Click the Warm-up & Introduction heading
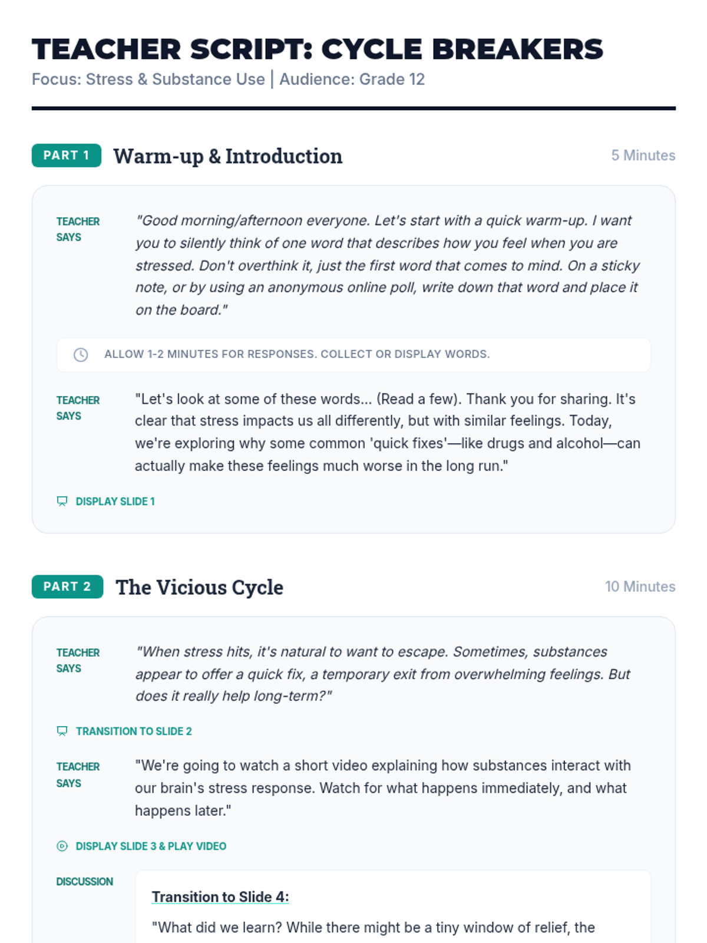This screenshot has height=943, width=707. click(x=227, y=156)
